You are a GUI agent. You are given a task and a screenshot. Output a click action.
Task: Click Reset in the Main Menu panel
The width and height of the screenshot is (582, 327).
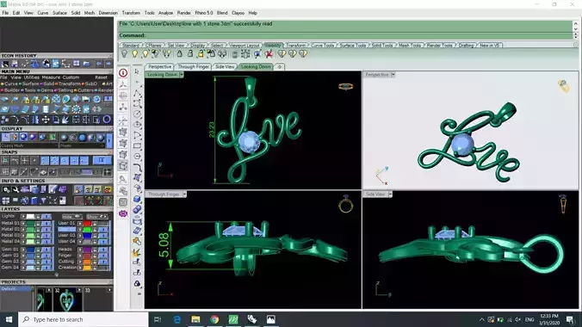(101, 77)
